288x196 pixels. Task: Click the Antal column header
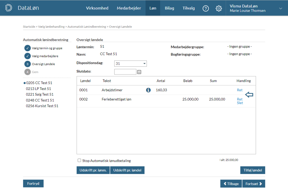pos(161,81)
